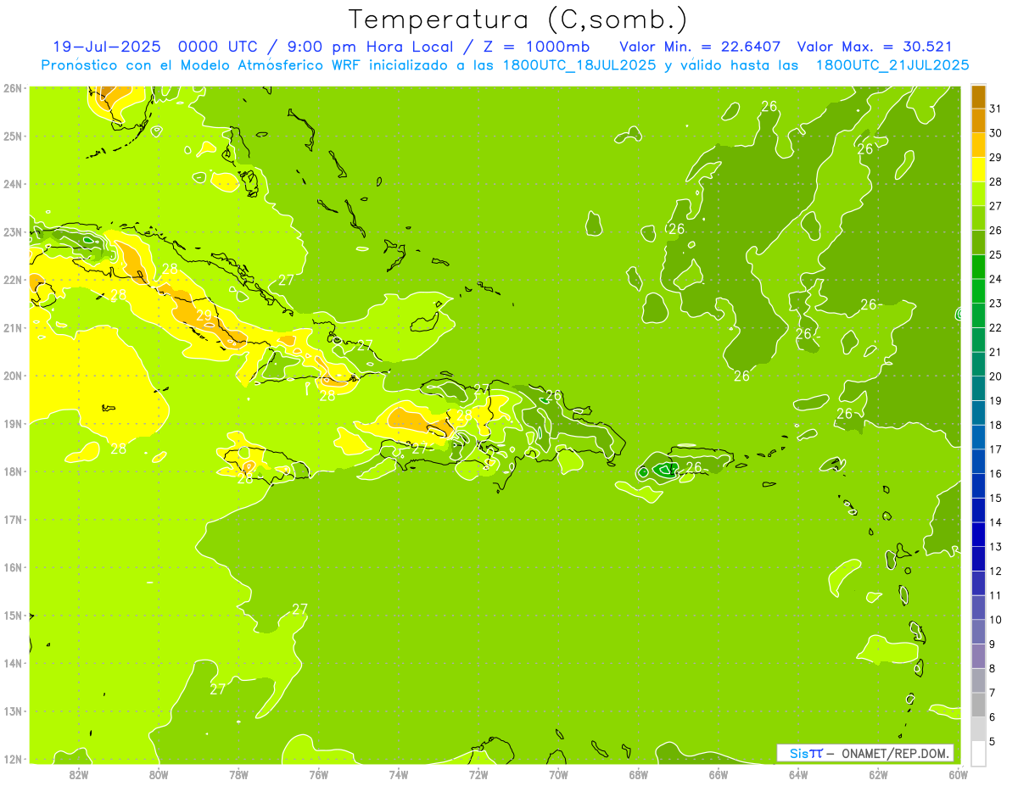Click the '18N' latitude axis label
The height and width of the screenshot is (786, 1018).
13,471
